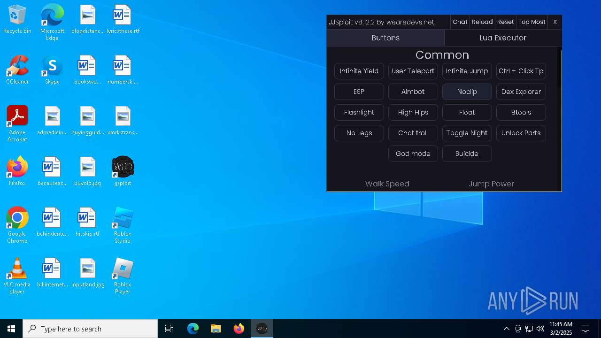
Task: Show hidden system tray icons
Action: (x=507, y=329)
